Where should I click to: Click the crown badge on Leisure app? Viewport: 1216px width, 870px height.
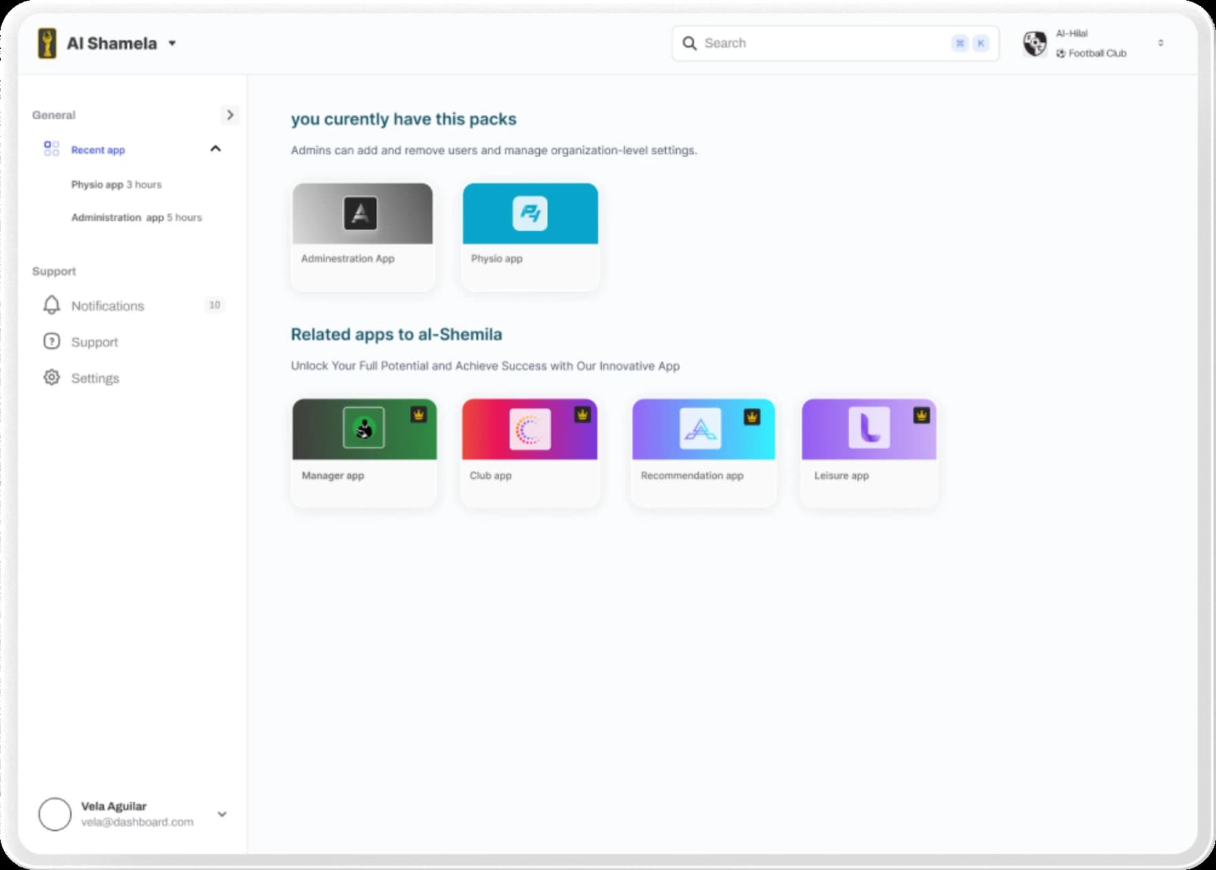pos(921,415)
